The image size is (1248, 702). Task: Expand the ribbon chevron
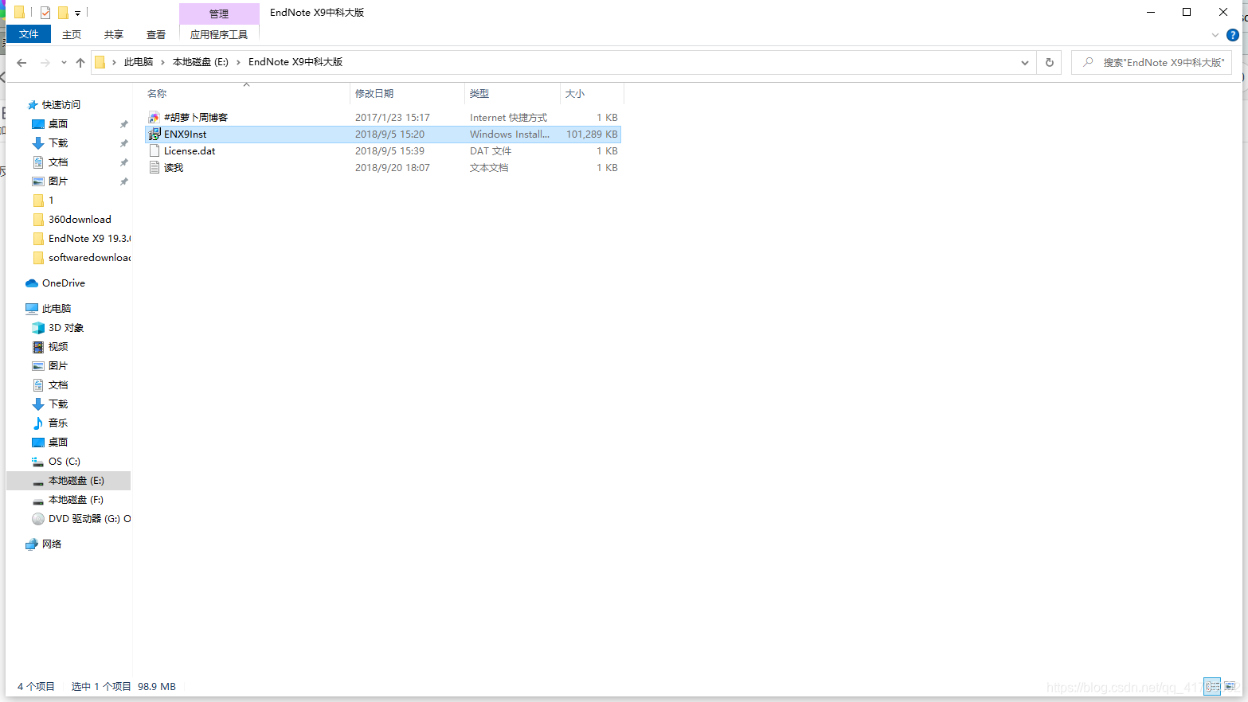[1215, 35]
